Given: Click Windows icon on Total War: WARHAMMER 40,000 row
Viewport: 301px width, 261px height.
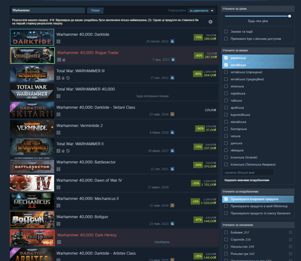Looking at the screenshot, I should coord(58,96).
